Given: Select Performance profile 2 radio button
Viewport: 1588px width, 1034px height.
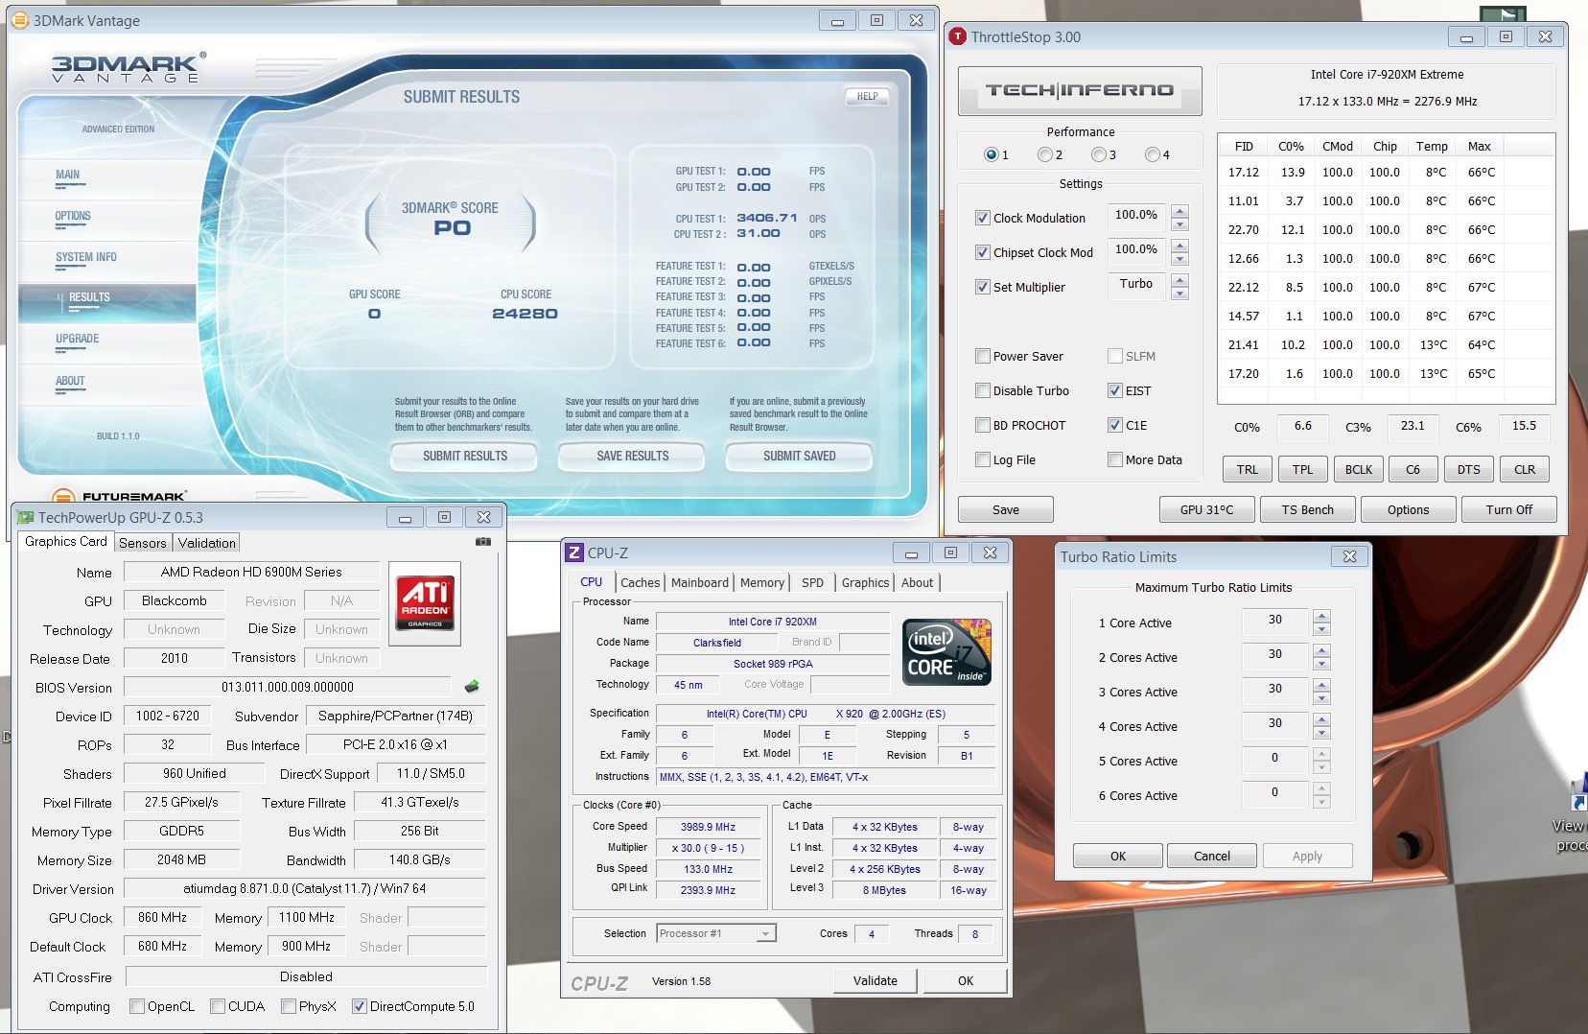Looking at the screenshot, I should pyautogui.click(x=1044, y=154).
